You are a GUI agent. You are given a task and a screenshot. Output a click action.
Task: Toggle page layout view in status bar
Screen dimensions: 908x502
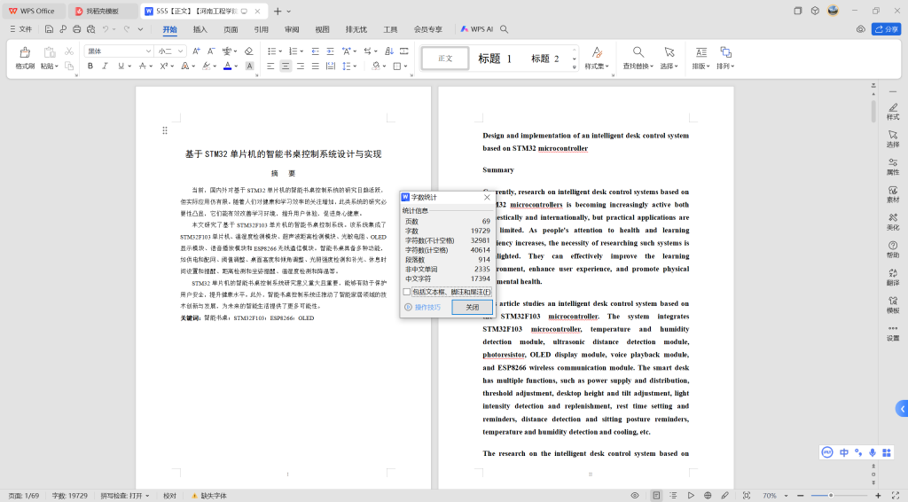[656, 495]
